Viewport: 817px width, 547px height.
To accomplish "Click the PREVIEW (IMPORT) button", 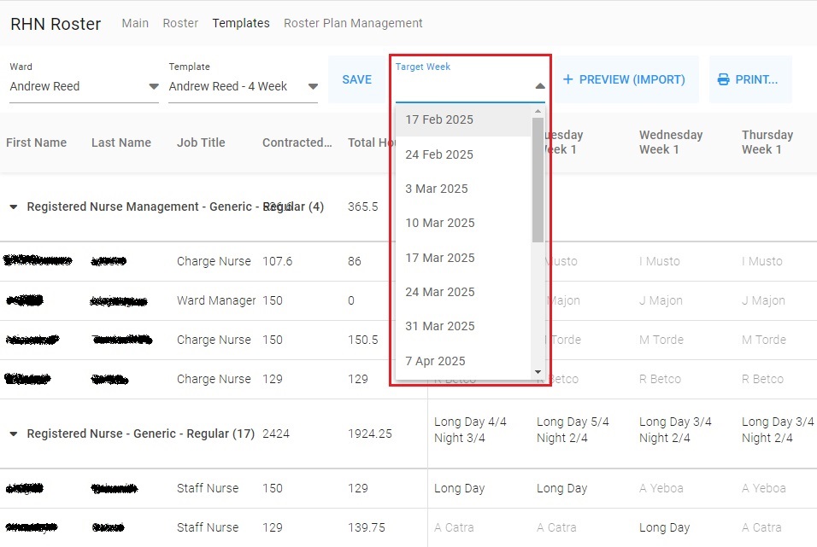I will pos(624,79).
